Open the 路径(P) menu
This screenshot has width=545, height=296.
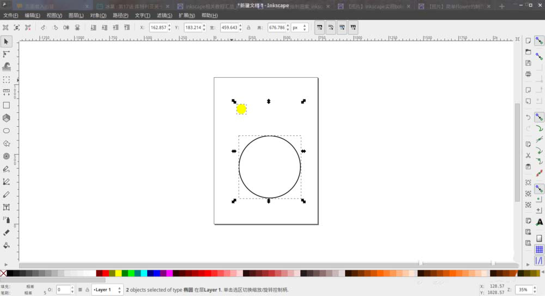click(x=120, y=15)
